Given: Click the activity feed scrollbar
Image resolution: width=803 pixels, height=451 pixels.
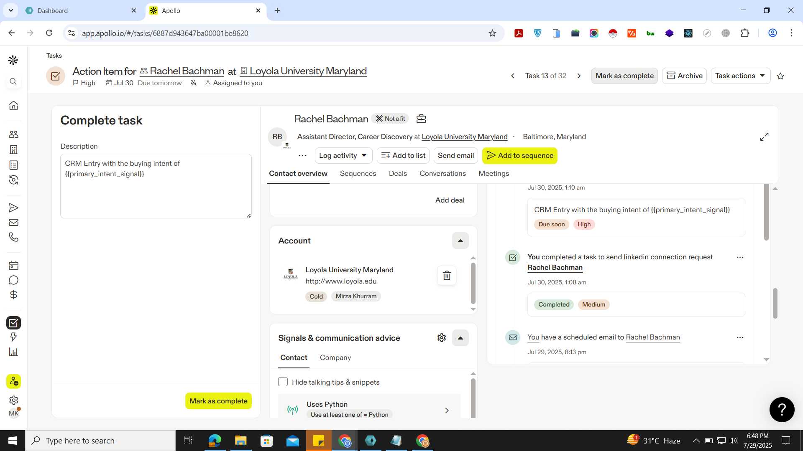Looking at the screenshot, I should coord(766,213).
